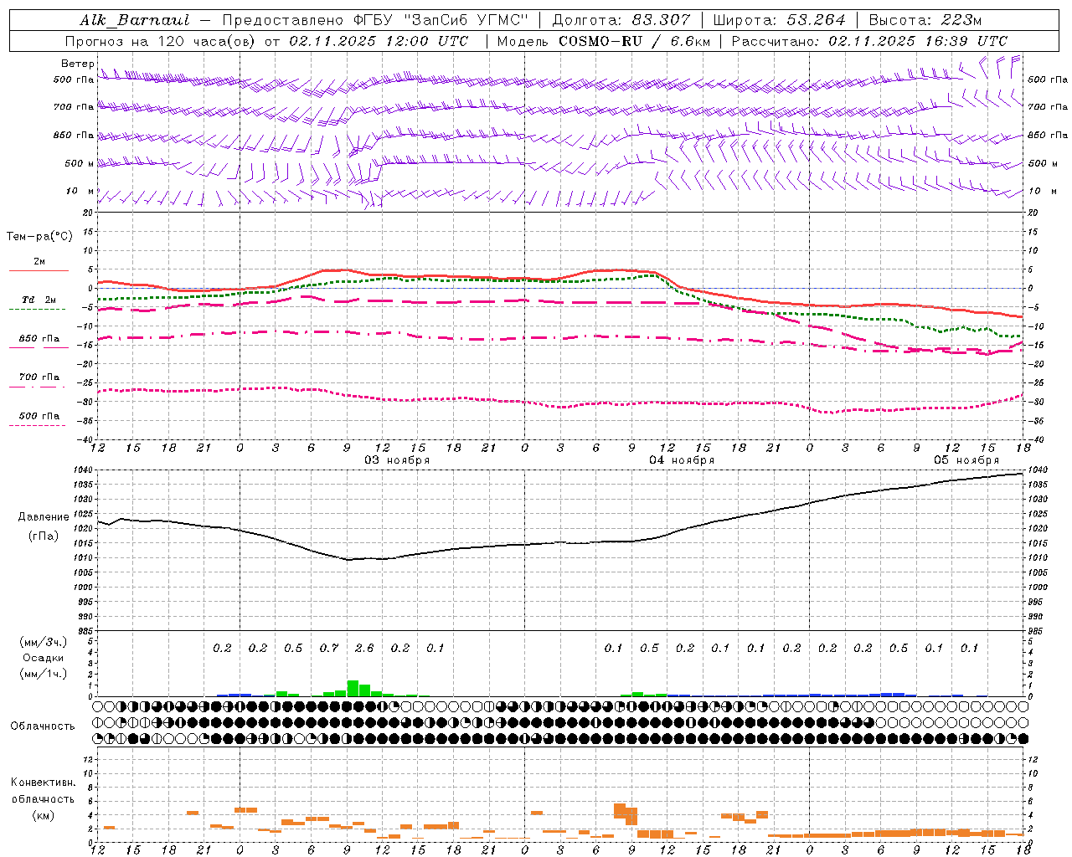This screenshot has width=1072, height=857.
Task: Click the 'Широта: 53.264' header field
Action: coord(779,20)
